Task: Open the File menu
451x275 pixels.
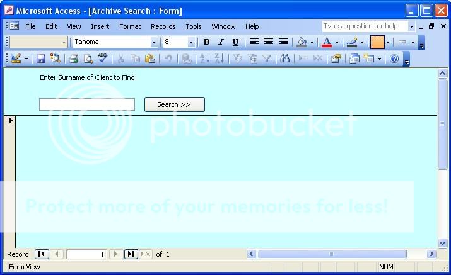Action: (30, 26)
